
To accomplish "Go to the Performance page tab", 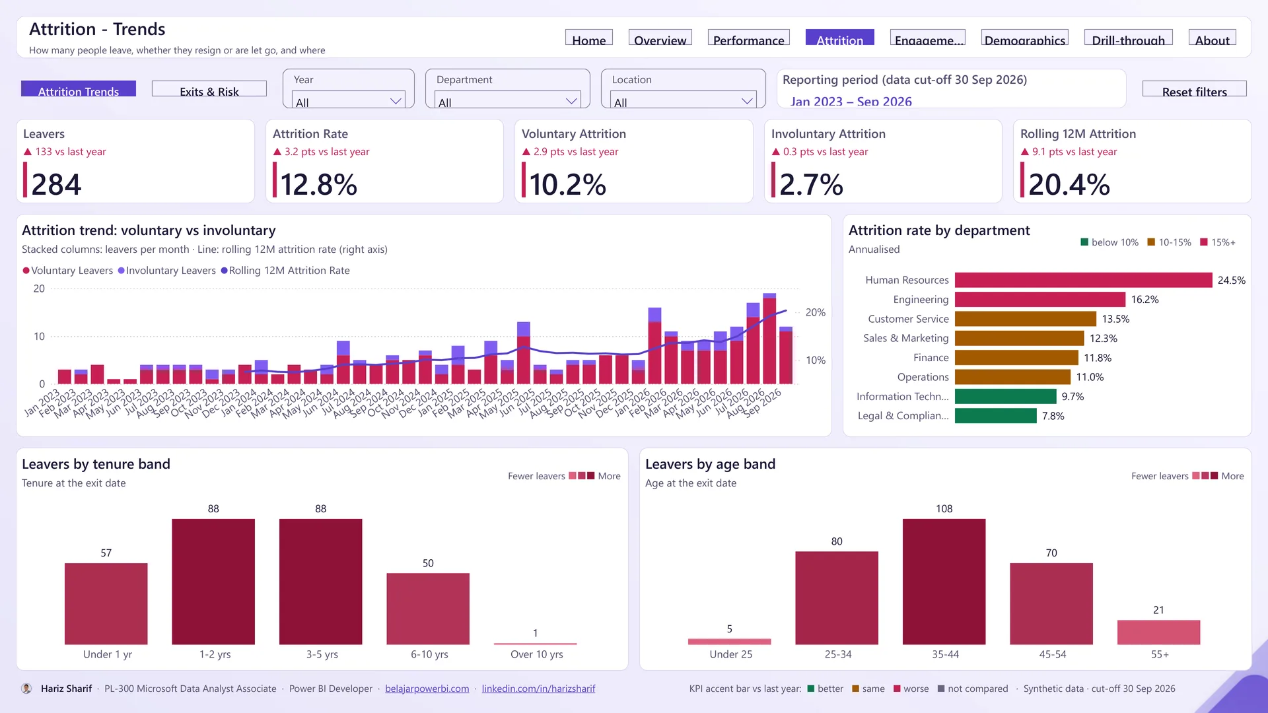I will pos(749,38).
